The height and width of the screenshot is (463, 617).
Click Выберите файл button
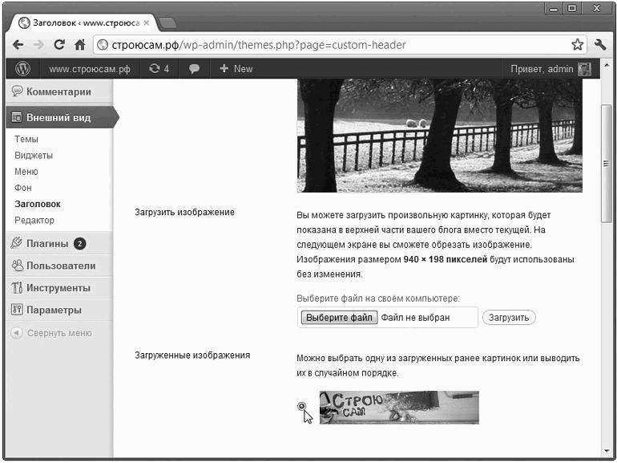(x=339, y=317)
